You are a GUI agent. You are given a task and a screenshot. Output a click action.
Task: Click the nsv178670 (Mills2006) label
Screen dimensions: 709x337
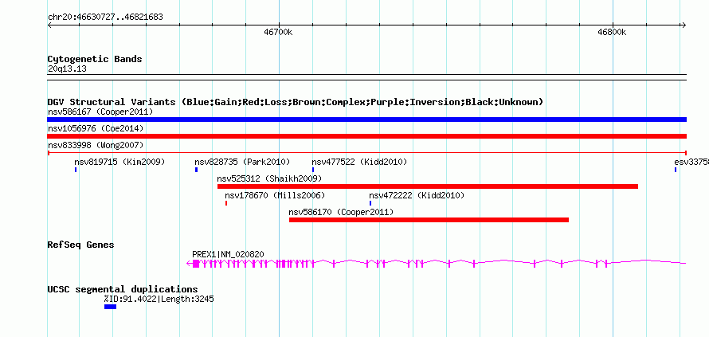[x=275, y=195]
